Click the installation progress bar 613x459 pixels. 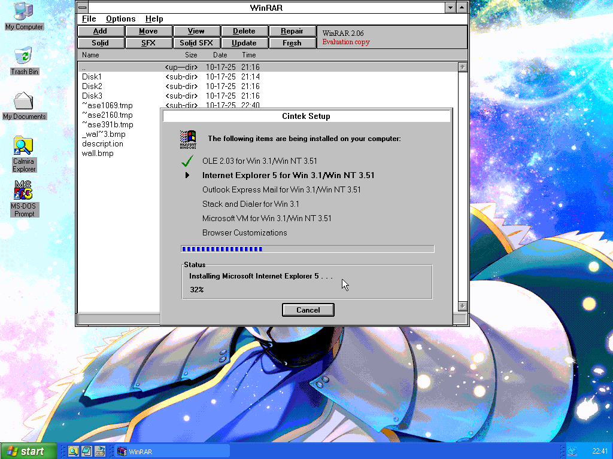click(x=307, y=249)
